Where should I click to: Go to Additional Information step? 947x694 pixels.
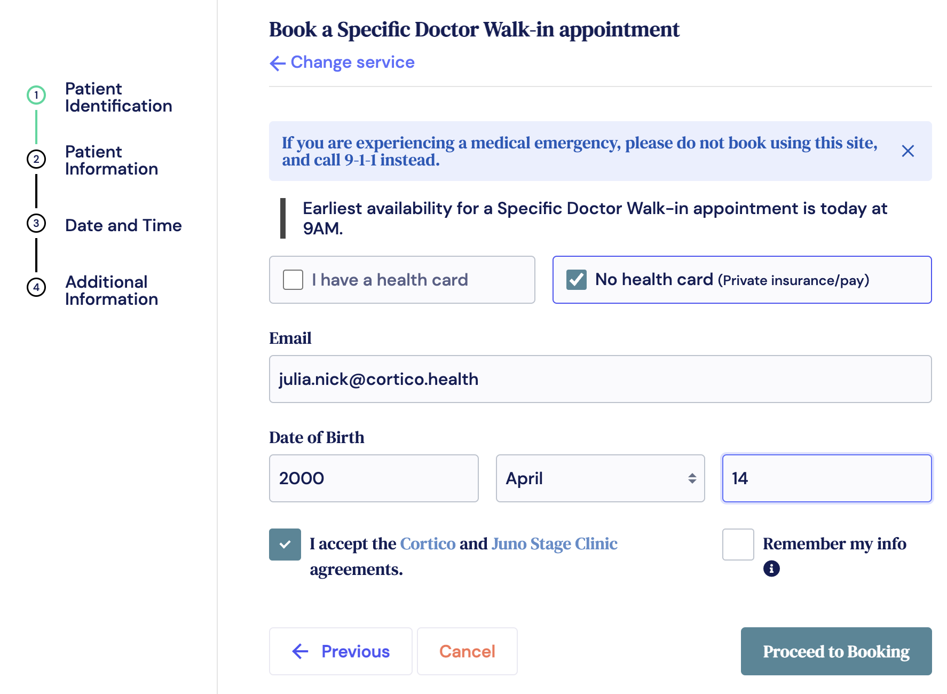(x=112, y=290)
